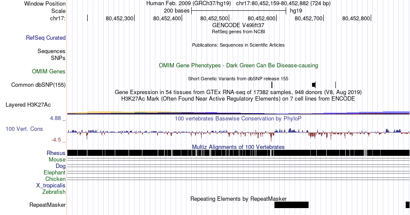
Task: Click the hg19 label beside scale bar
Action: (x=296, y=11)
